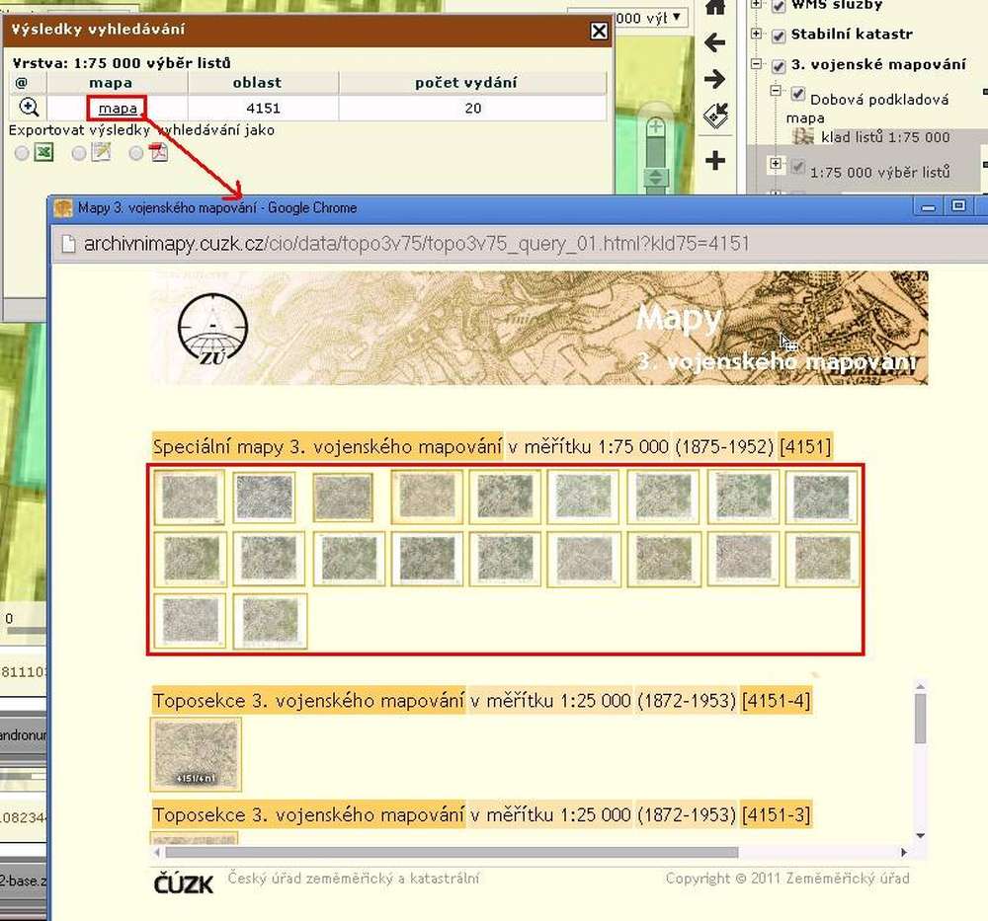Click the map zoom slider handle

[x=654, y=179]
